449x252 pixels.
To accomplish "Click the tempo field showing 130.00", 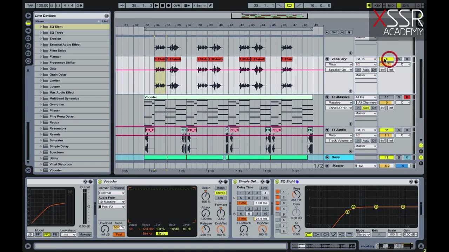I will (x=42, y=5).
